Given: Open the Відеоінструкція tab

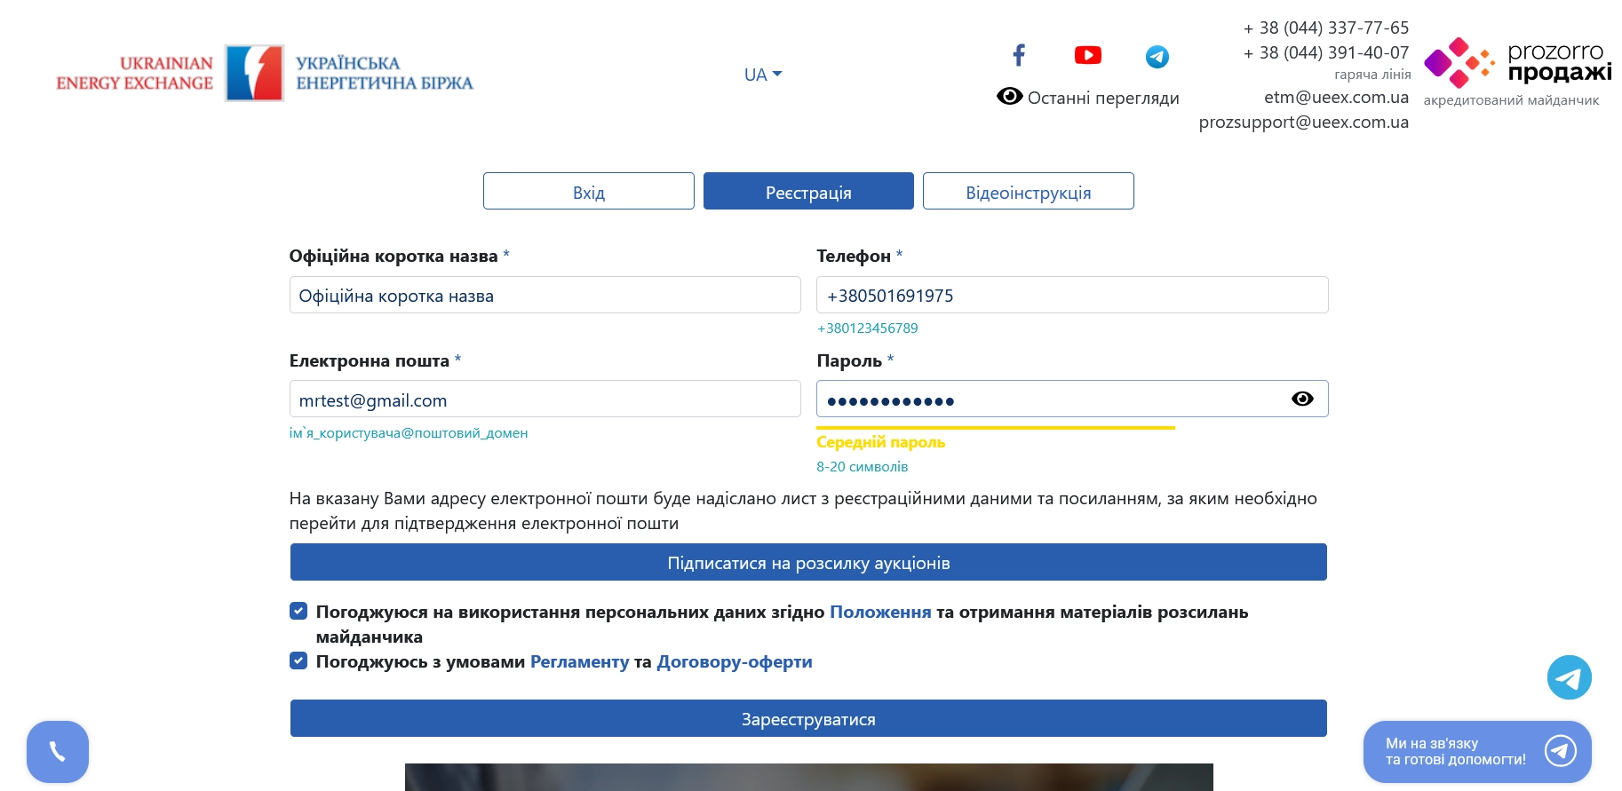Looking at the screenshot, I should [x=1028, y=191].
